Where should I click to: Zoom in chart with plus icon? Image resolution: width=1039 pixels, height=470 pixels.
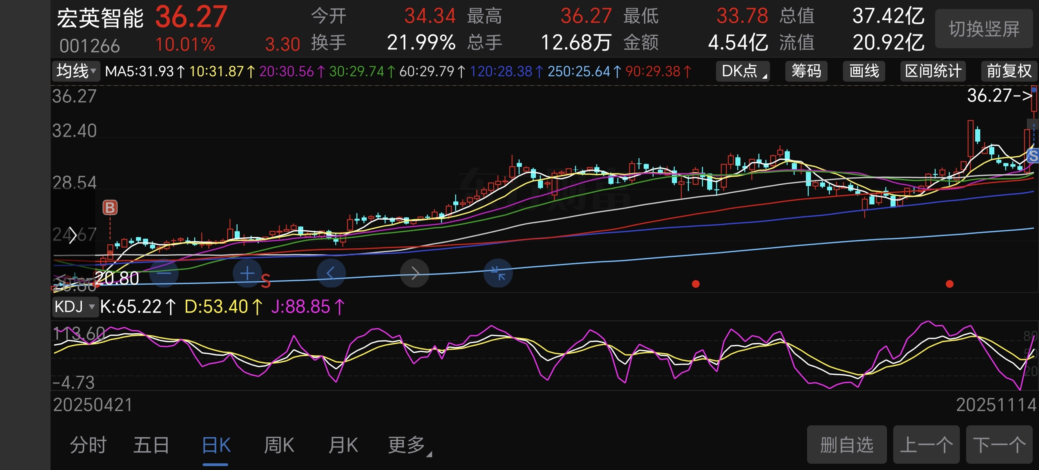click(247, 274)
